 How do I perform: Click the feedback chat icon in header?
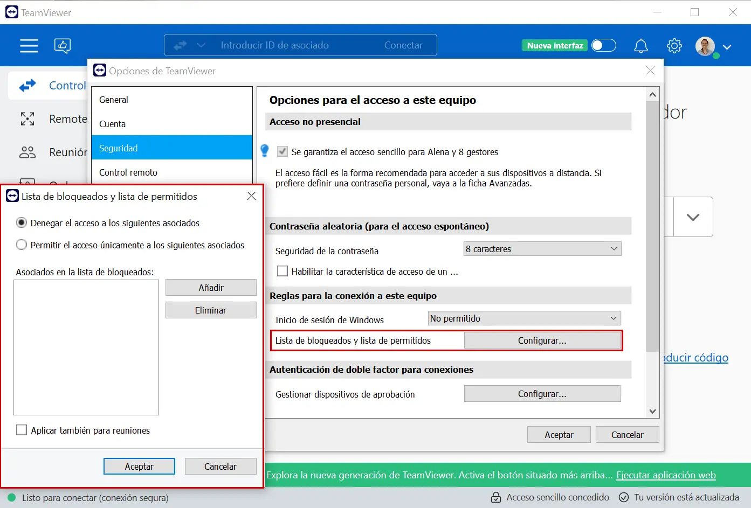63,46
